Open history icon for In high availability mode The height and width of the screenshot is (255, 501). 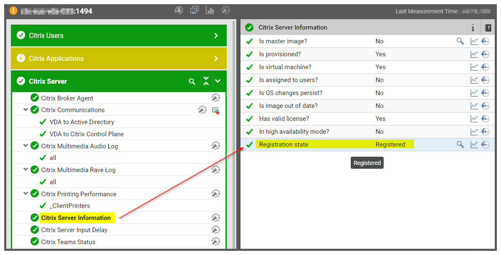pos(485,132)
